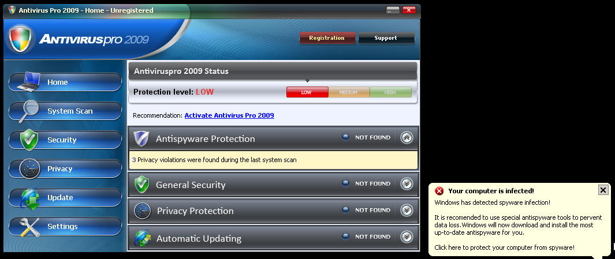Open the Home section
615x259 pixels.
pos(65,82)
